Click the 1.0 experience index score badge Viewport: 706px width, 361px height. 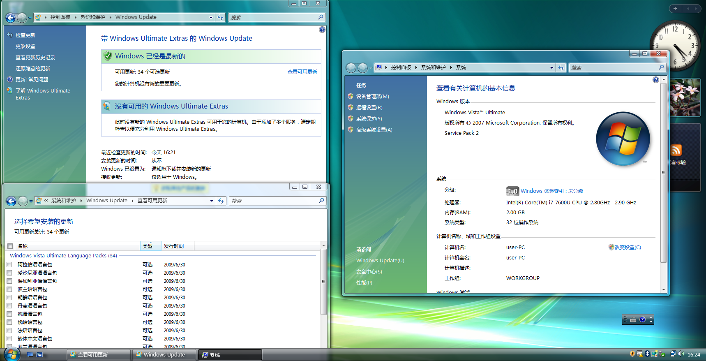point(512,191)
